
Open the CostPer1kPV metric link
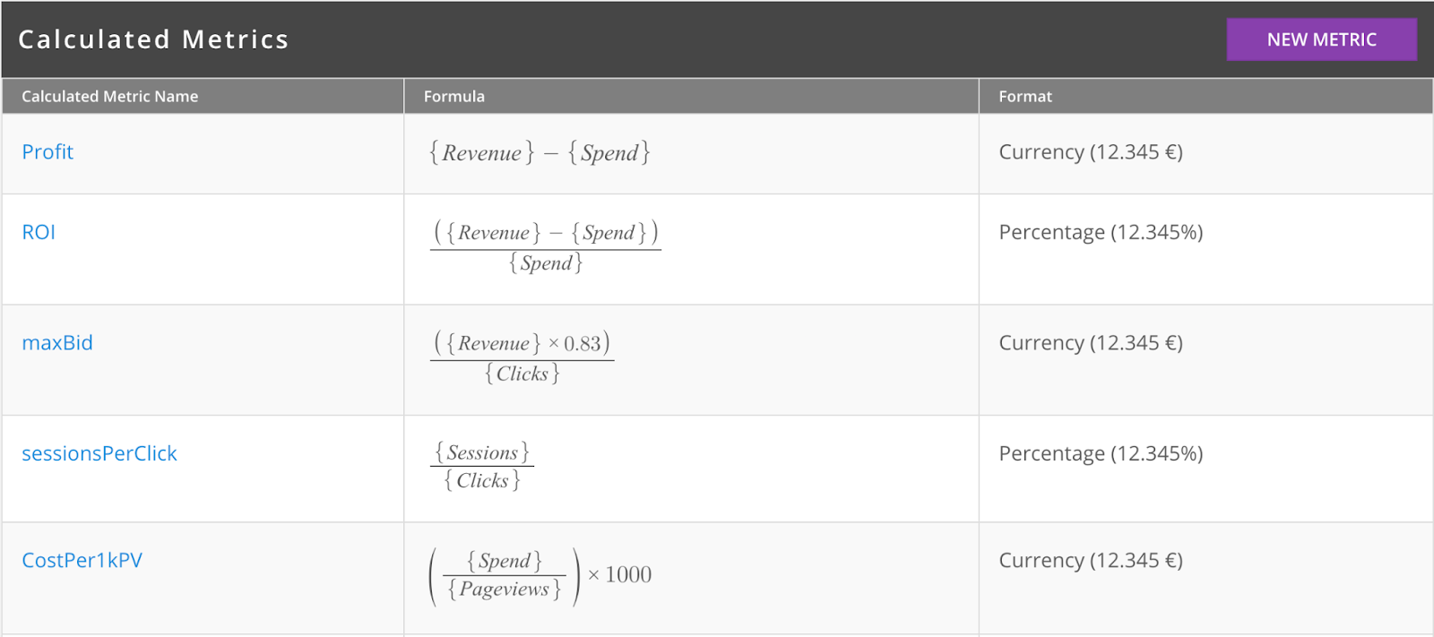[x=82, y=560]
